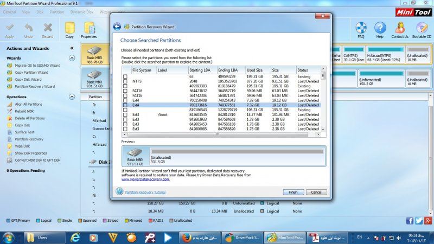Open the Google Plus icon
Viewport: 434px width, 244px height.
pyautogui.click(x=428, y=221)
